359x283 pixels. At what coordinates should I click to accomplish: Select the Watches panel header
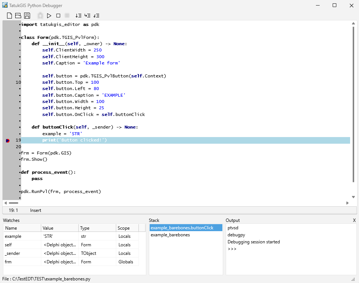[x=12, y=220]
